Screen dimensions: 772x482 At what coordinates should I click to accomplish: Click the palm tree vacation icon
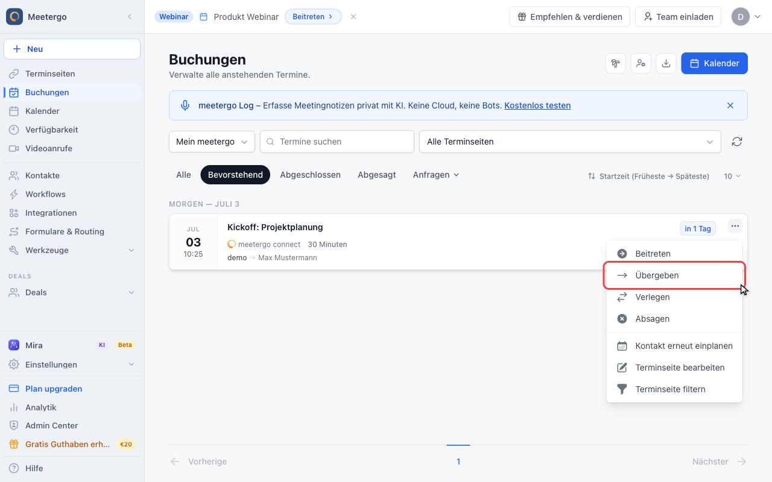tap(615, 63)
